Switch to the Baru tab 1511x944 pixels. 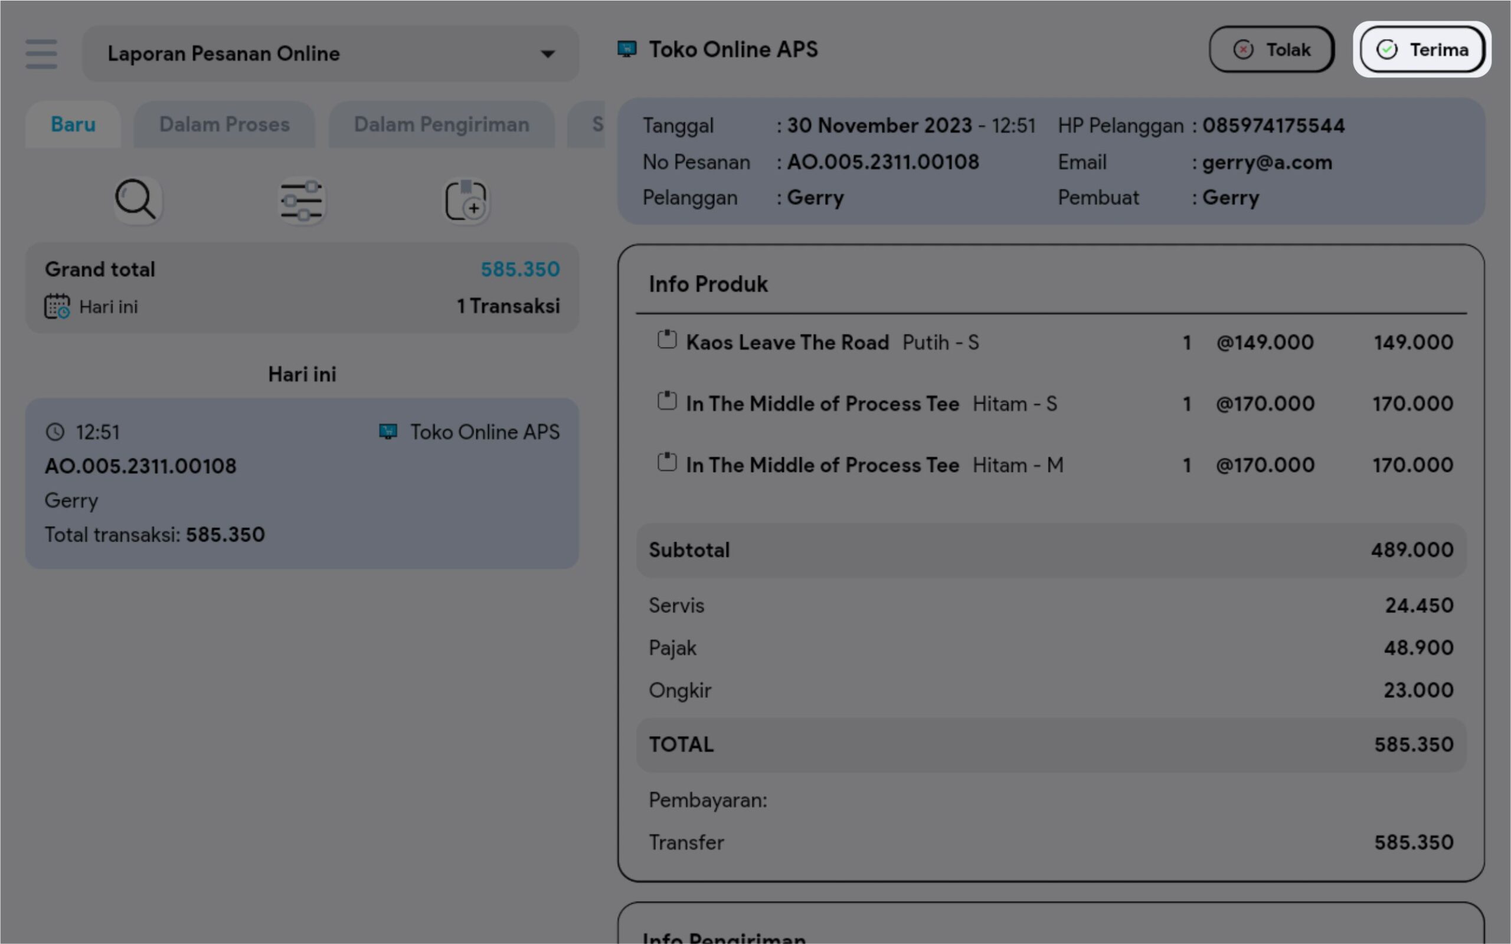point(73,124)
